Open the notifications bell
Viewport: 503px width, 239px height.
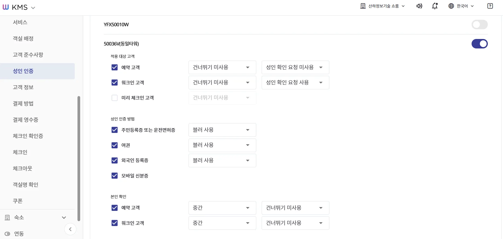435,6
